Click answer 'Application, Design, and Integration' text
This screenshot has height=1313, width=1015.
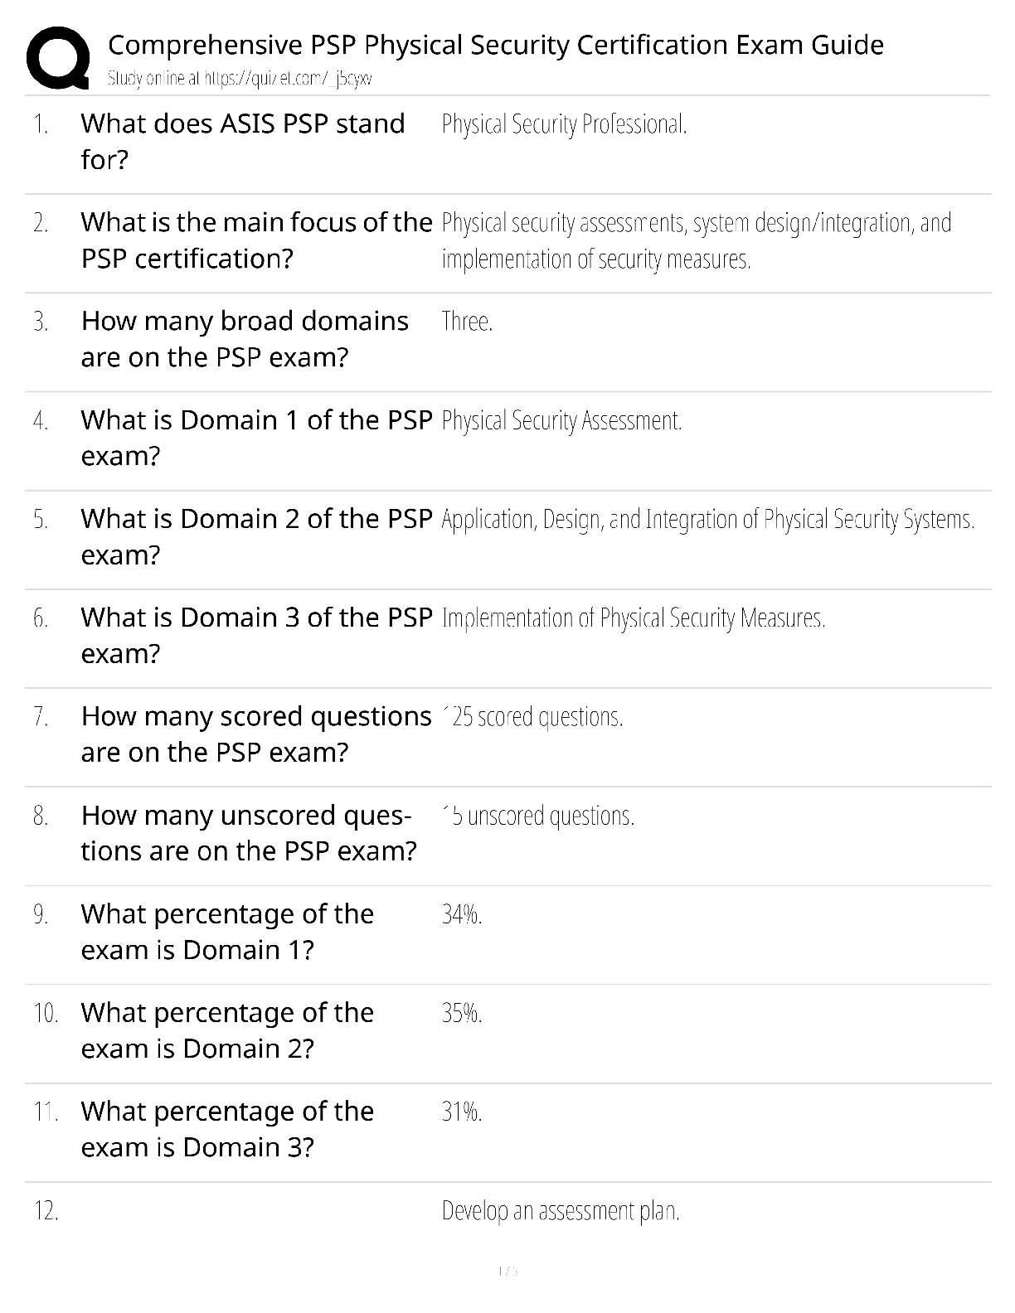[707, 520]
